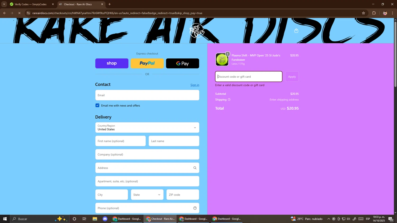The height and width of the screenshot is (223, 397).
Task: Open a new browser tab
Action: point(110,4)
